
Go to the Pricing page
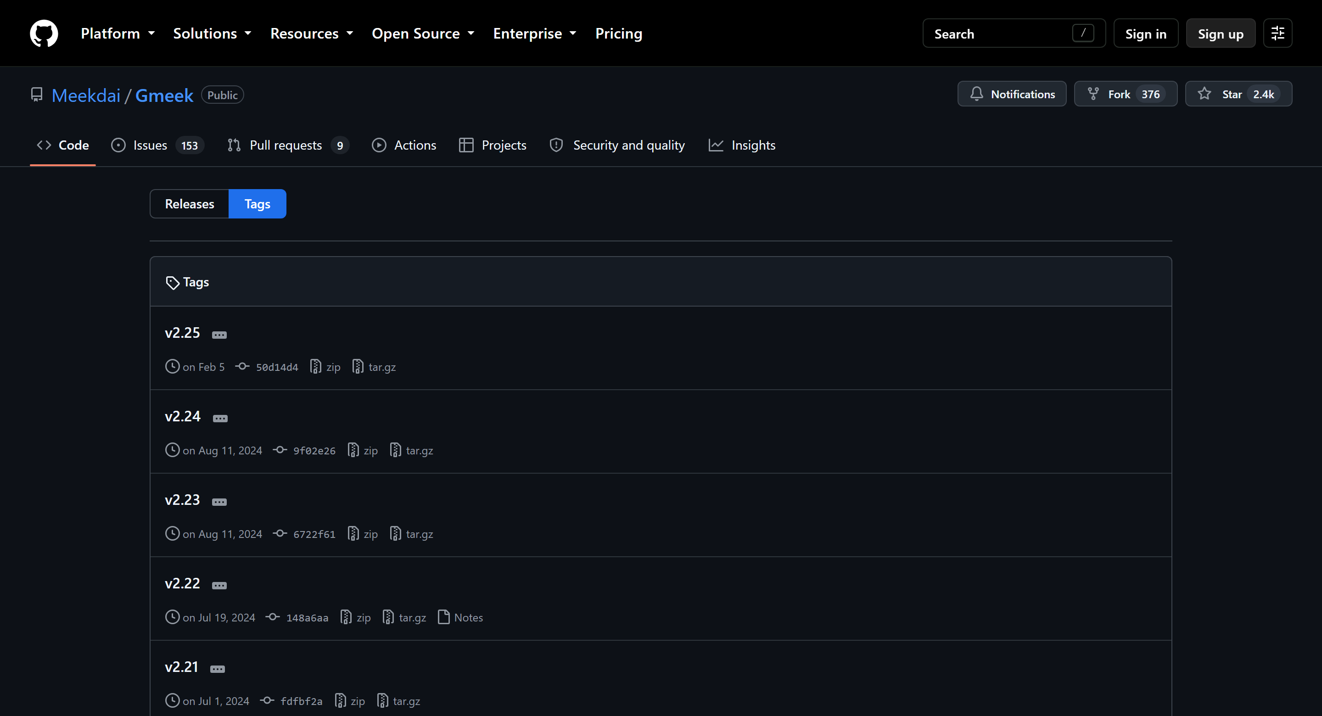618,34
